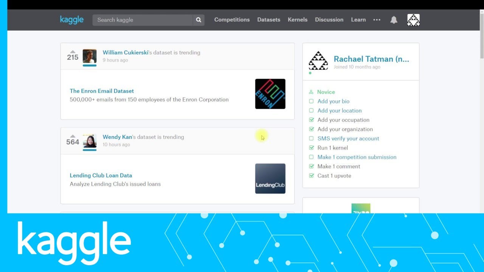Open the Datasets nav item
The image size is (484, 272).
268,20
